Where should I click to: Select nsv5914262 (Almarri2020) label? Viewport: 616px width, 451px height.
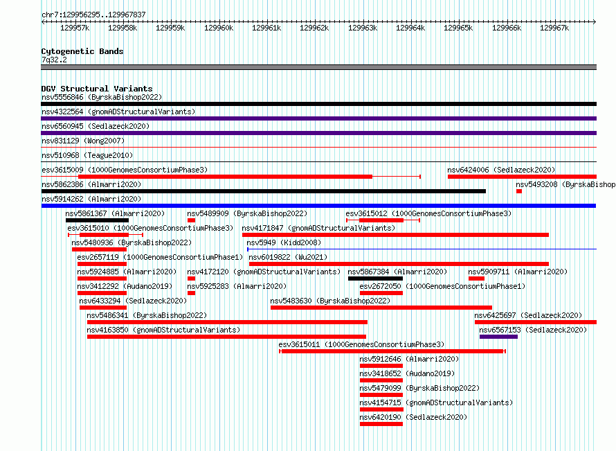pos(91,199)
